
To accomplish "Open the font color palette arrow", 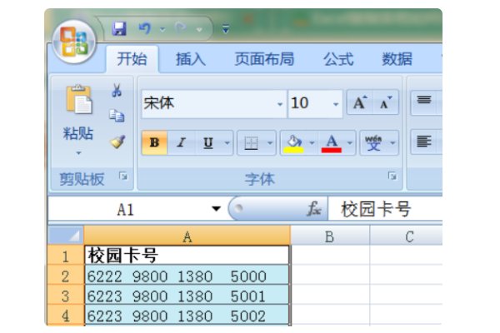I will [x=350, y=142].
